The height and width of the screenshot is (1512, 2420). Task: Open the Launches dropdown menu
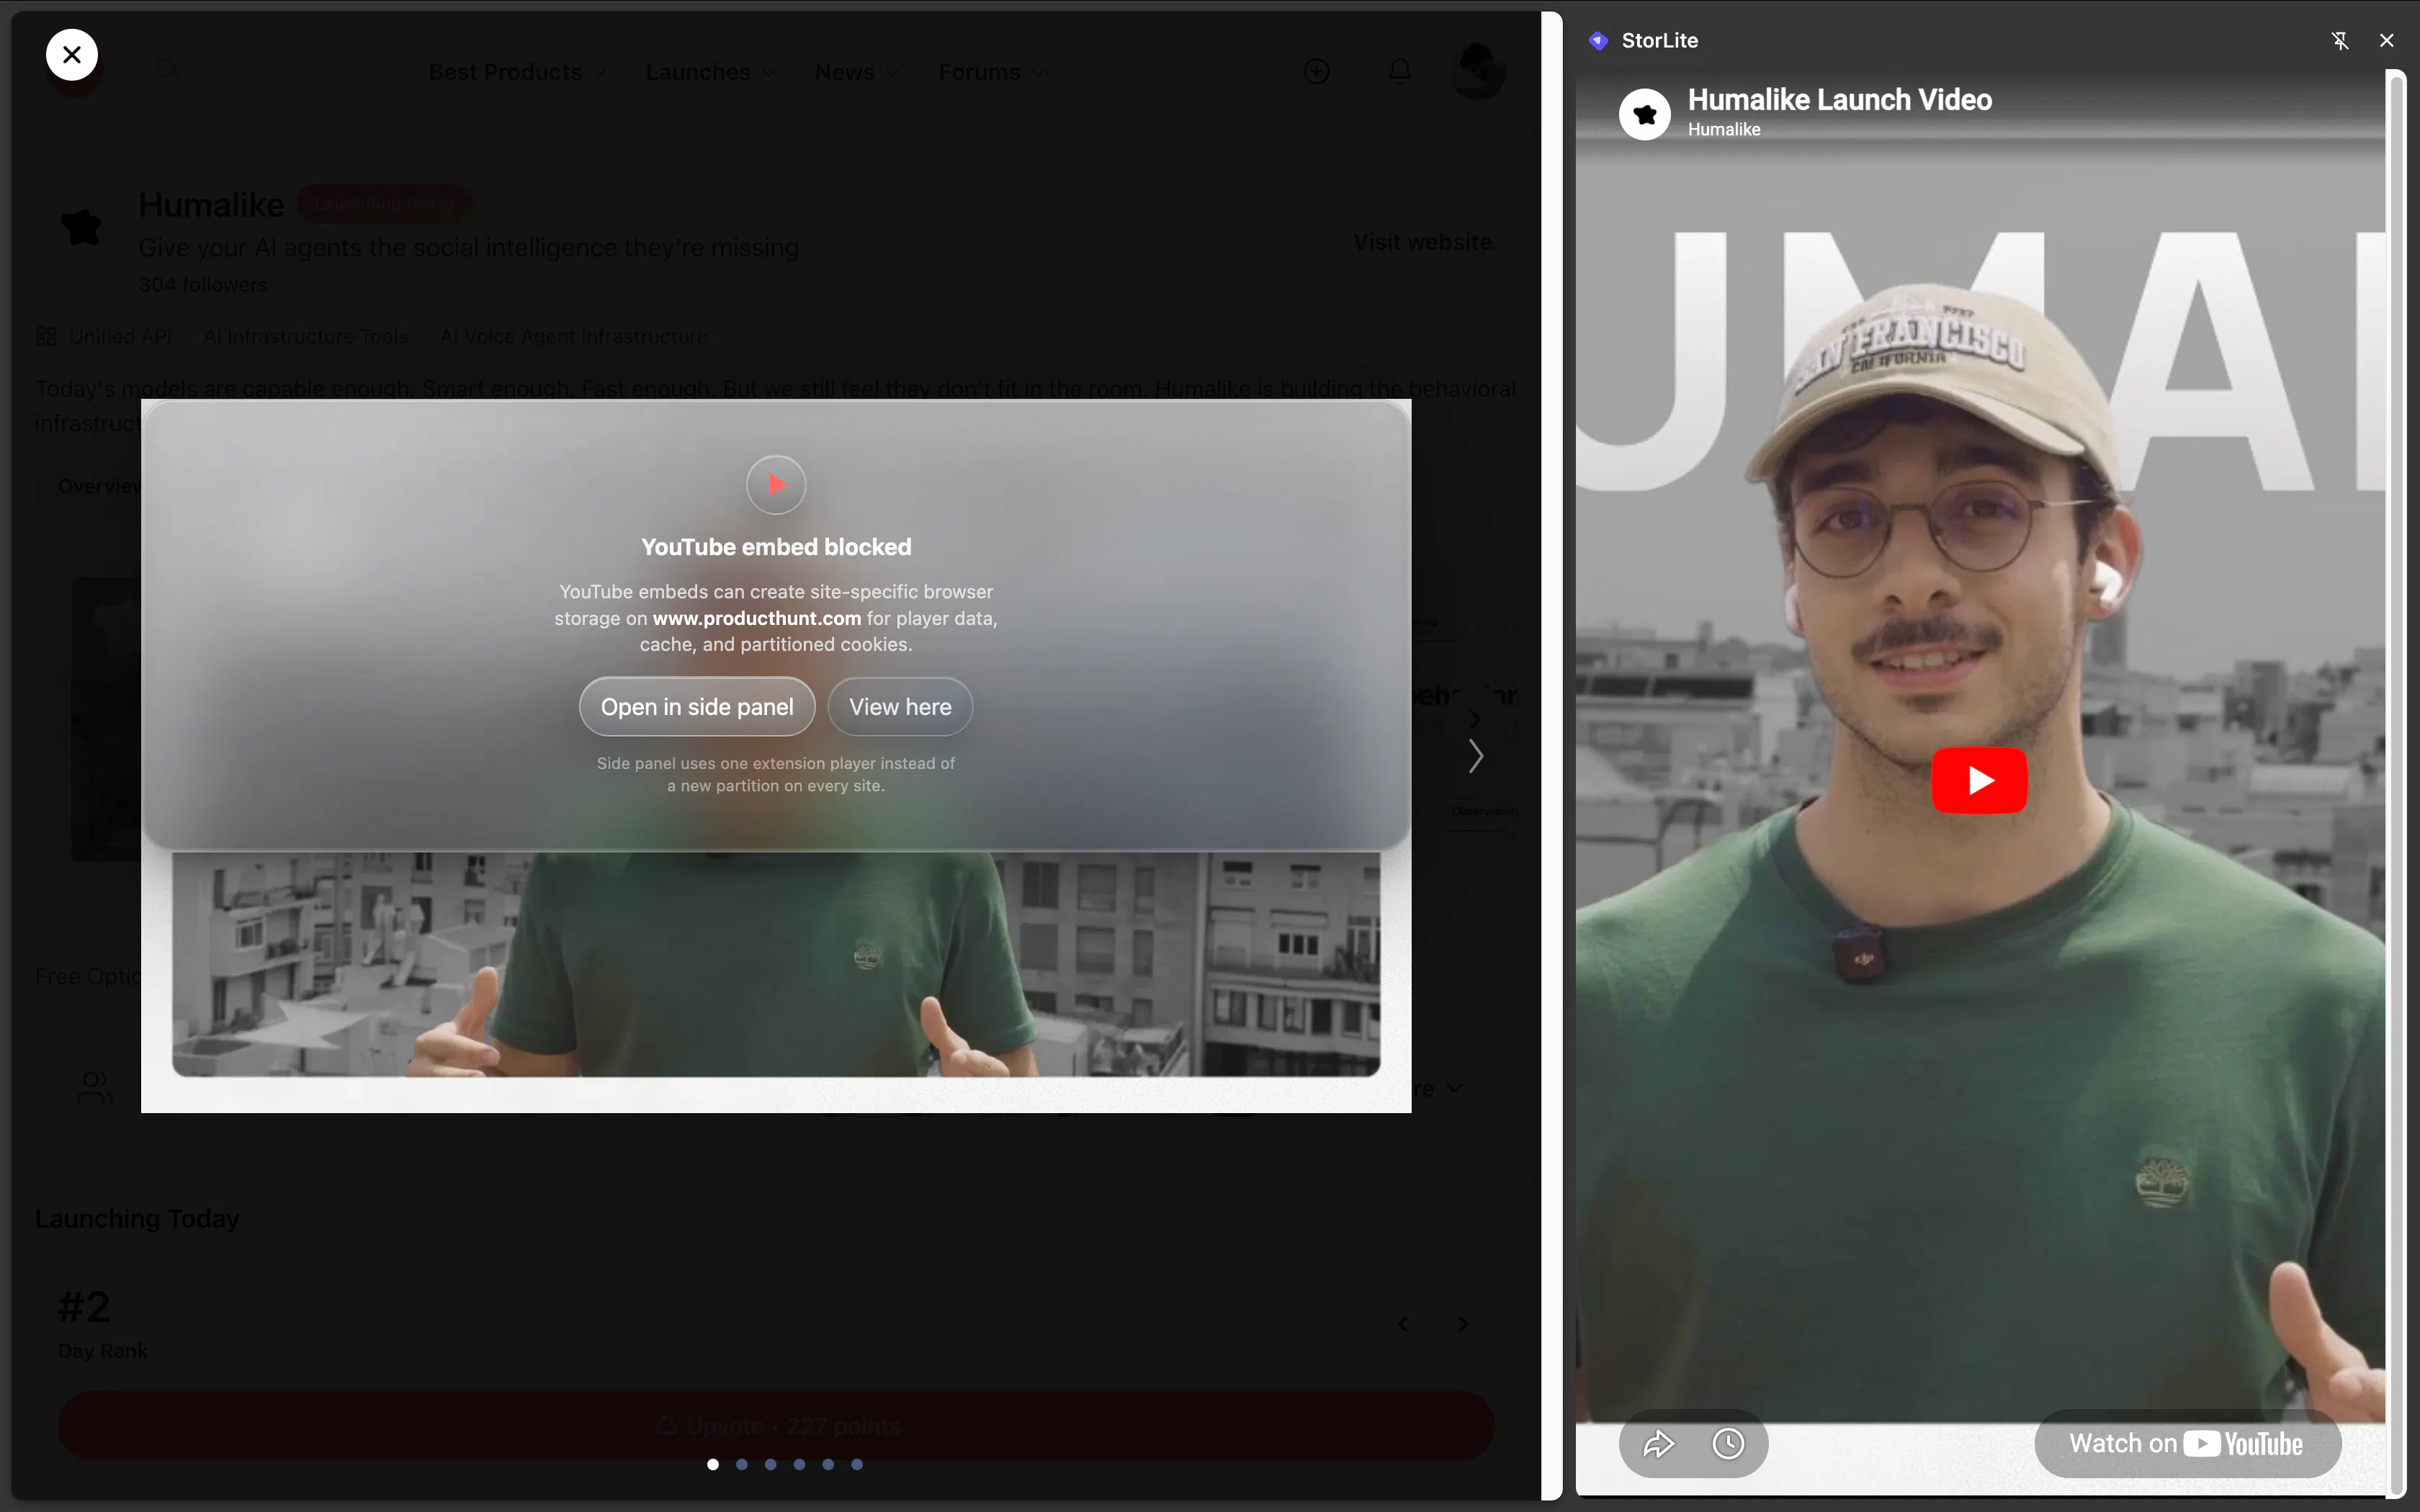710,72
